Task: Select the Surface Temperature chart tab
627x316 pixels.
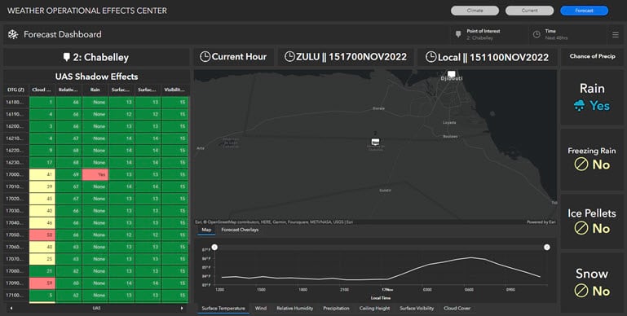Action: pyautogui.click(x=223, y=308)
